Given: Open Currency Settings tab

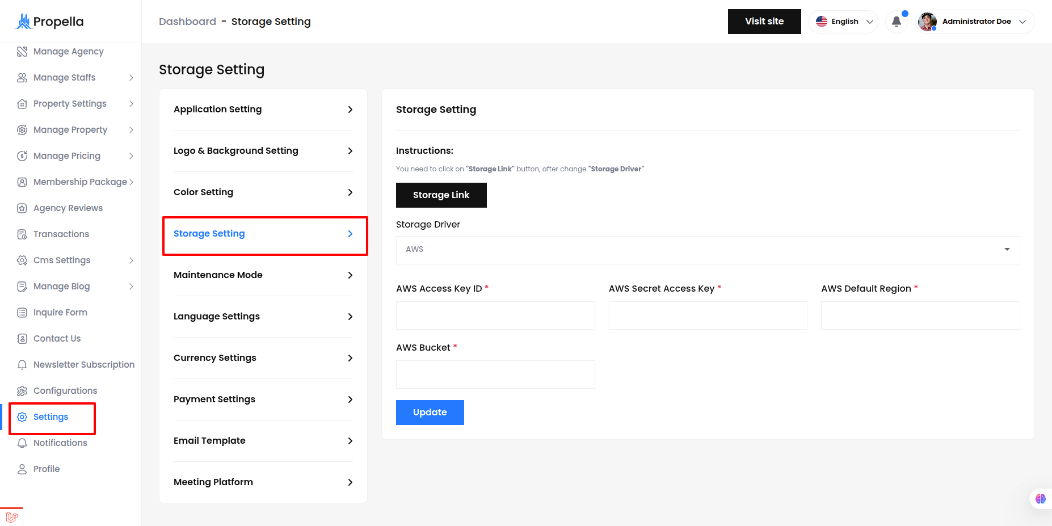Looking at the screenshot, I should [x=263, y=358].
